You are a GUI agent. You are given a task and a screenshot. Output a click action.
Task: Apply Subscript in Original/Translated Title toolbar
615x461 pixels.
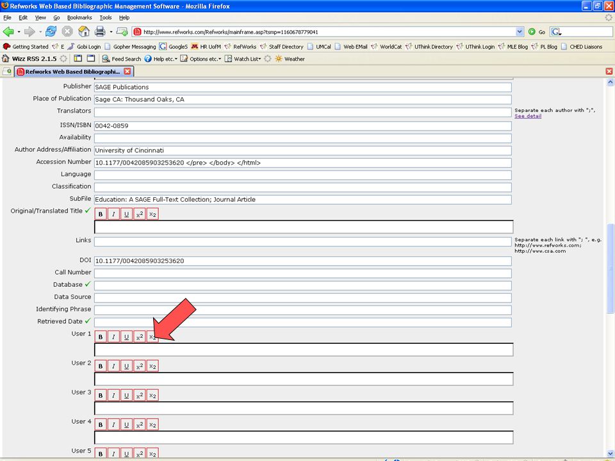(152, 214)
